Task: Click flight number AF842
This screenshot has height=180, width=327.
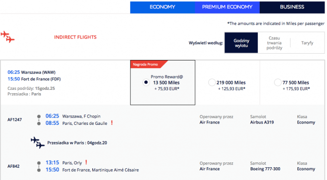Action: pos(14,166)
